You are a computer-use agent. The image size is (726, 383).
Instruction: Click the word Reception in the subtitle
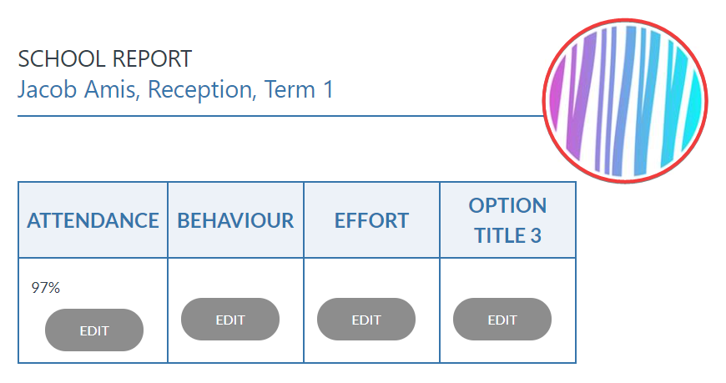pos(202,89)
